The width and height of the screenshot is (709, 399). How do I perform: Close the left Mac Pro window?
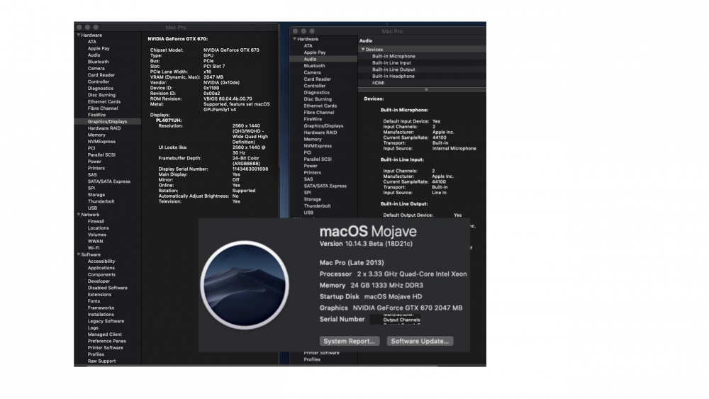tap(79, 27)
